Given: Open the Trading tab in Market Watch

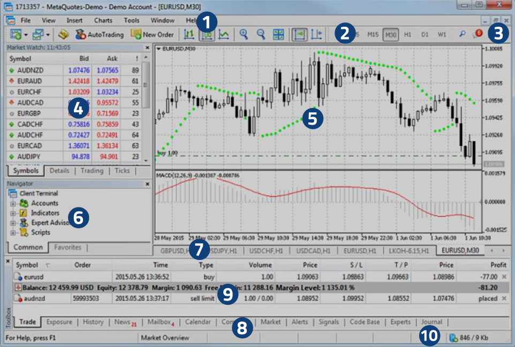Looking at the screenshot, I should click(92, 171).
